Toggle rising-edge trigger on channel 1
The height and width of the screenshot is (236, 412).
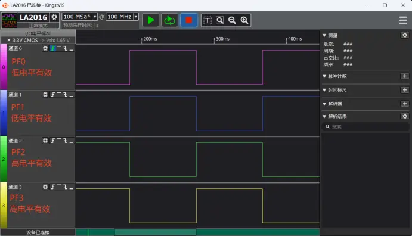point(53,95)
